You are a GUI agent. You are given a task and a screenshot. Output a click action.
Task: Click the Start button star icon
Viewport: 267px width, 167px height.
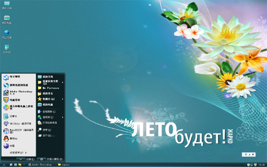[4, 165]
